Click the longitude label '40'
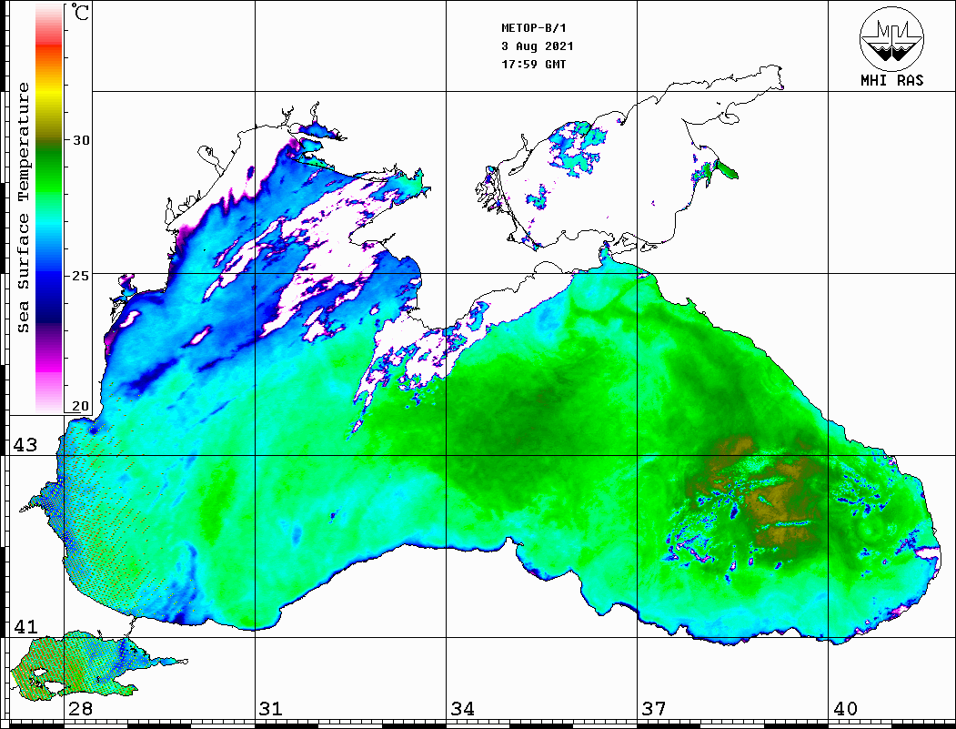Viewport: 956px width, 729px height. 845,708
